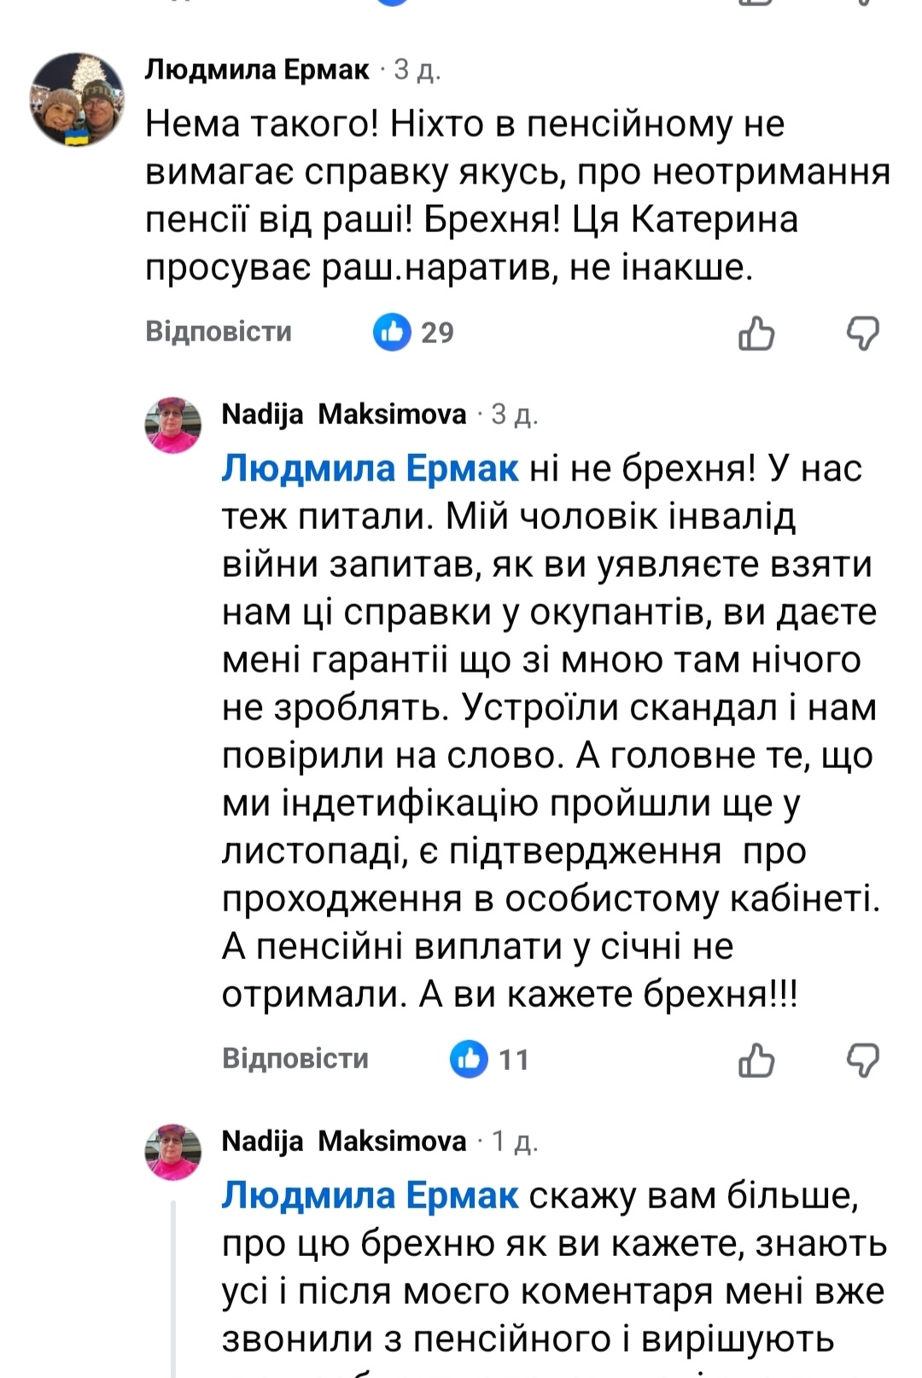The width and height of the screenshot is (922, 1378).
Task: Click Людмила Ермак mention before "ні не брехня"
Action: pos(370,468)
